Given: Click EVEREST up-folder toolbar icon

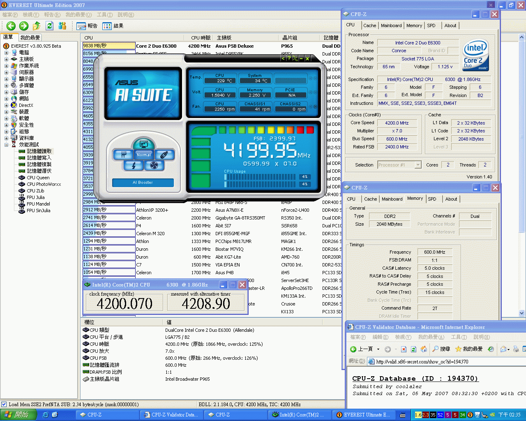Looking at the screenshot, I should click(x=37, y=26).
